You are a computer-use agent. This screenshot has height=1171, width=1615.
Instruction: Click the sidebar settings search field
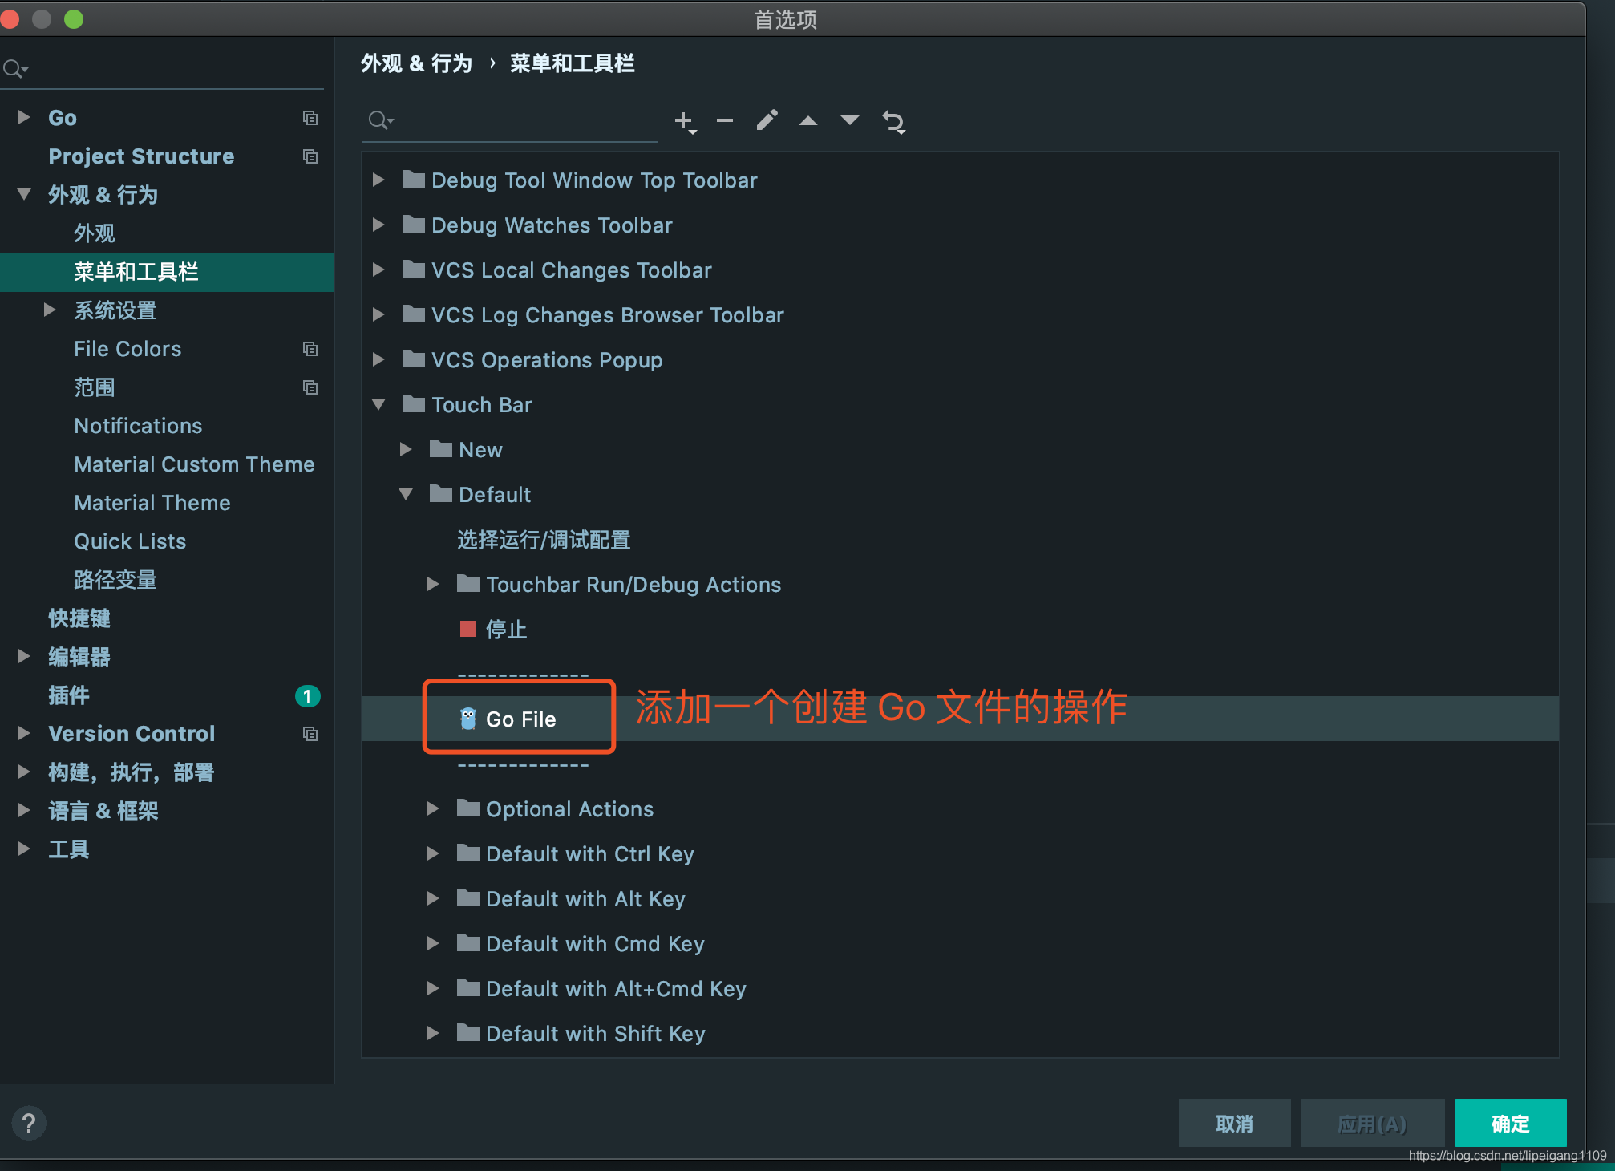click(x=163, y=69)
